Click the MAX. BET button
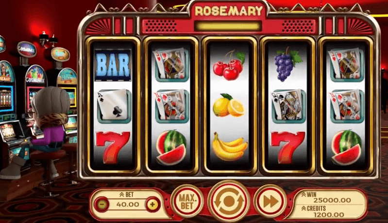 (x=187, y=201)
